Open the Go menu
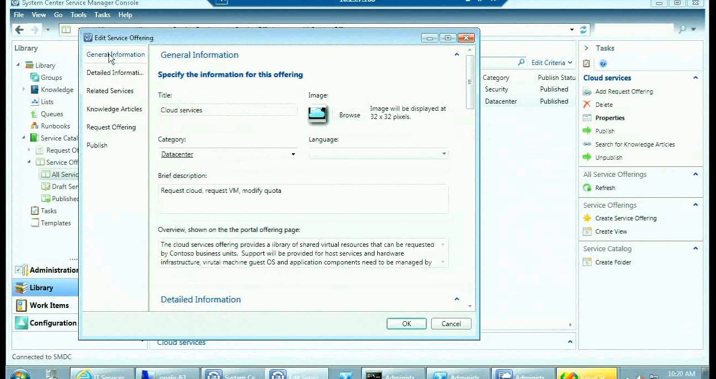This screenshot has width=716, height=379. point(58,15)
